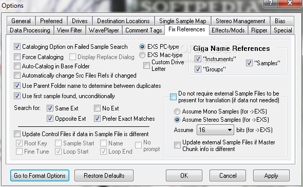The width and height of the screenshot is (303, 187).
Task: Toggle Prefer Exact Matches checkbox
Action: click(97, 118)
